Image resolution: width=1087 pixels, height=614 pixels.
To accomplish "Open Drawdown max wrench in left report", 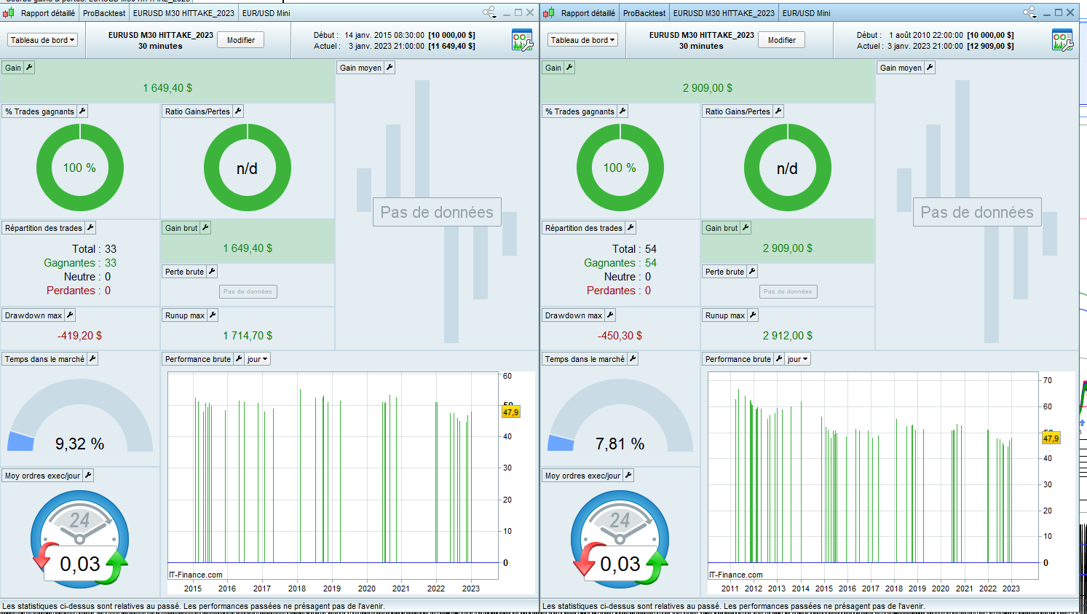I will [70, 315].
